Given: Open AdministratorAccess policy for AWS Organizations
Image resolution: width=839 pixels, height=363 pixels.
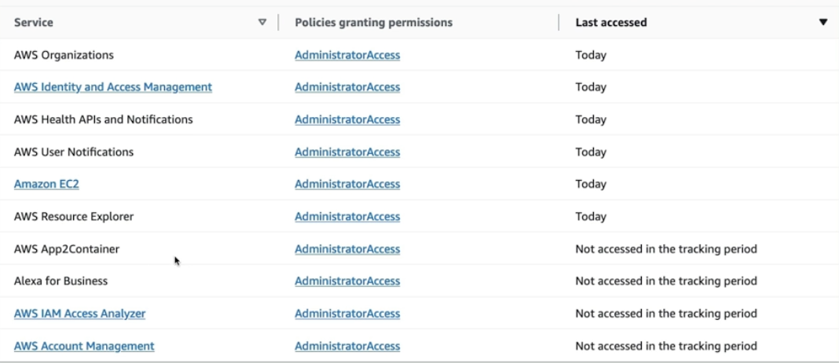Looking at the screenshot, I should click(x=347, y=55).
